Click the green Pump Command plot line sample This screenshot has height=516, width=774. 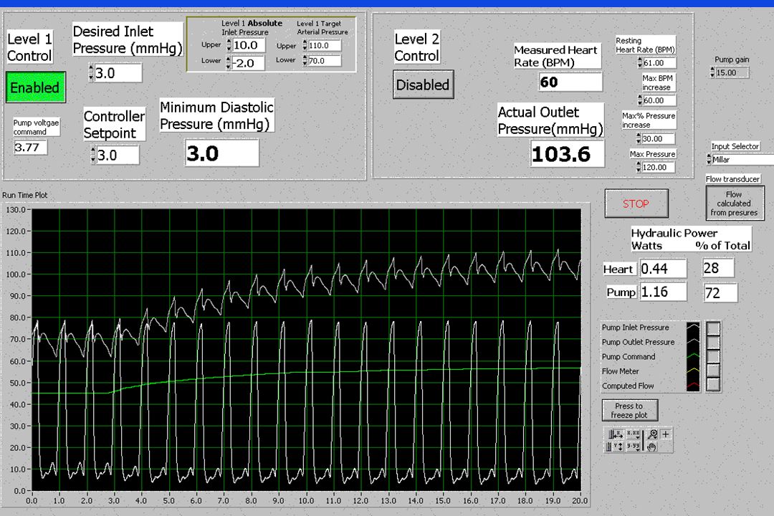click(693, 356)
